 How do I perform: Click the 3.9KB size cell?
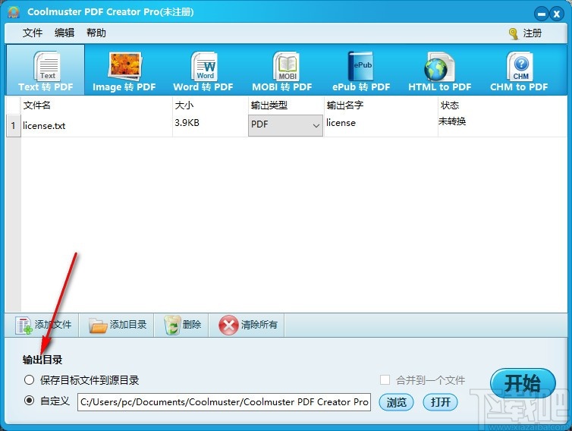(209, 125)
